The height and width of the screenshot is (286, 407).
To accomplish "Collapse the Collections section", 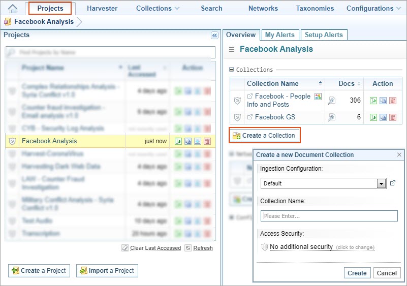I will click(232, 70).
